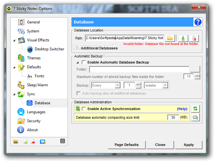Increase maximum stored backup files
The image size is (215, 162).
[197, 75]
